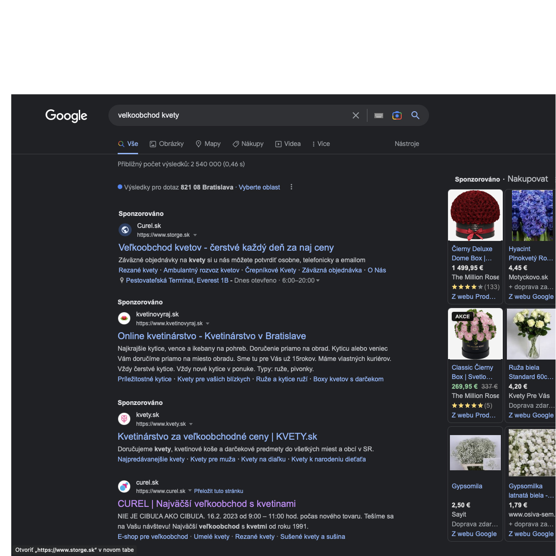Expand dropdown arrow next to www.kvety.sk
This screenshot has width=556, height=556.
click(191, 424)
